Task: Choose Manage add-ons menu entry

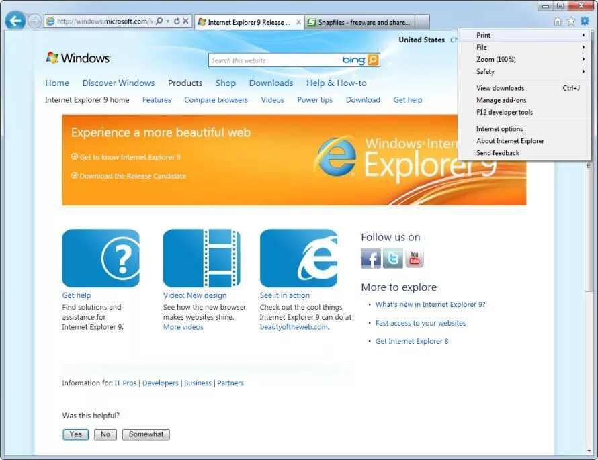Action: pyautogui.click(x=525, y=100)
